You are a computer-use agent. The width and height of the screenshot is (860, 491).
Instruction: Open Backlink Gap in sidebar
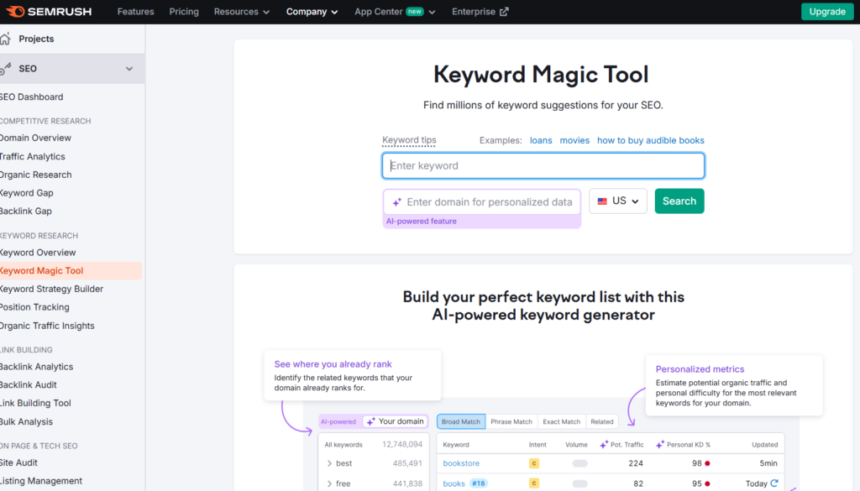click(26, 211)
